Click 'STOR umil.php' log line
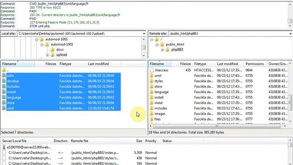Viewport: 293px width, 165px height. 39,26
